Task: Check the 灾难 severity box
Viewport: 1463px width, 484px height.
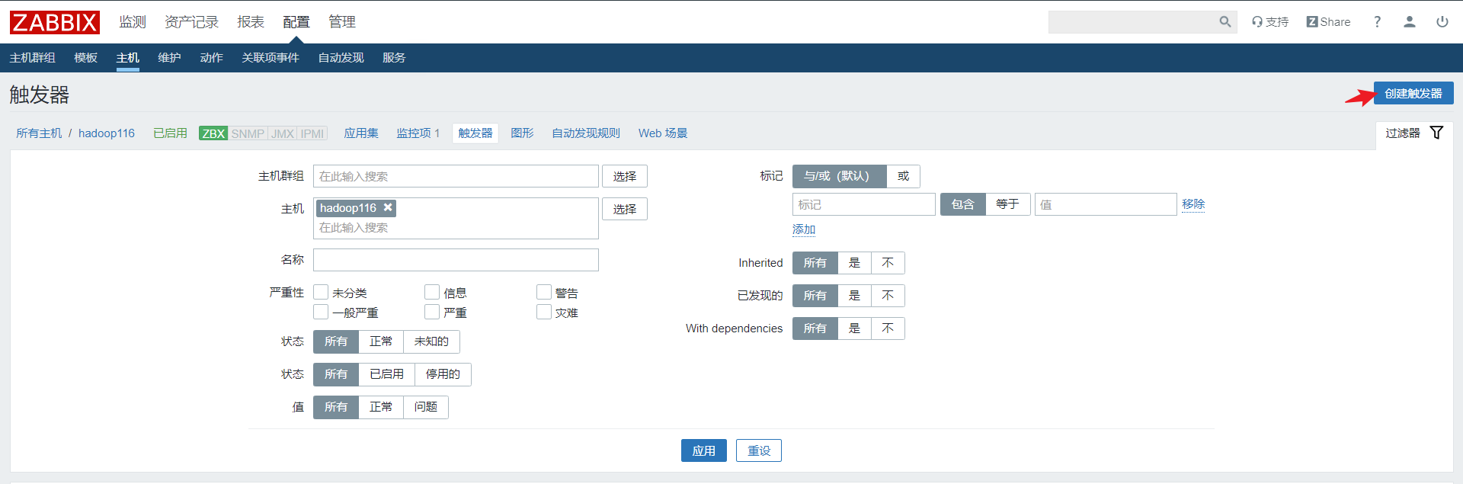Action: point(544,312)
